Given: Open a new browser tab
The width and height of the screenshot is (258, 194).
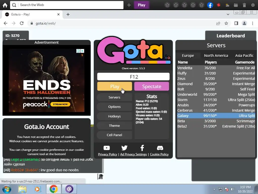Looking at the screenshot, I should [68, 14].
